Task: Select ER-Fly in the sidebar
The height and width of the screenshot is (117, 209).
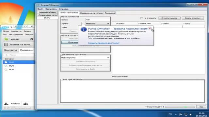Action: [x=47, y=18]
